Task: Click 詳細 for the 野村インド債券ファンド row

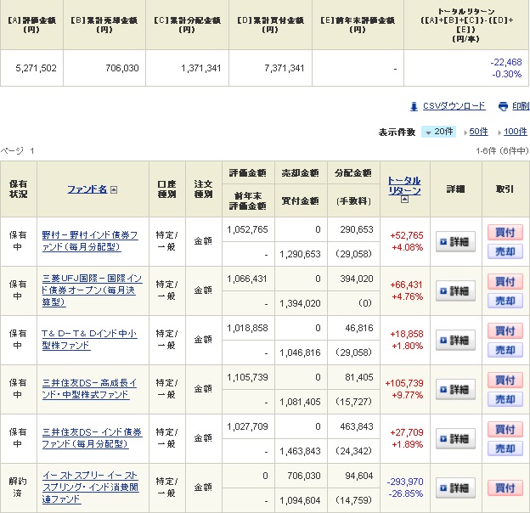Action: pos(456,242)
